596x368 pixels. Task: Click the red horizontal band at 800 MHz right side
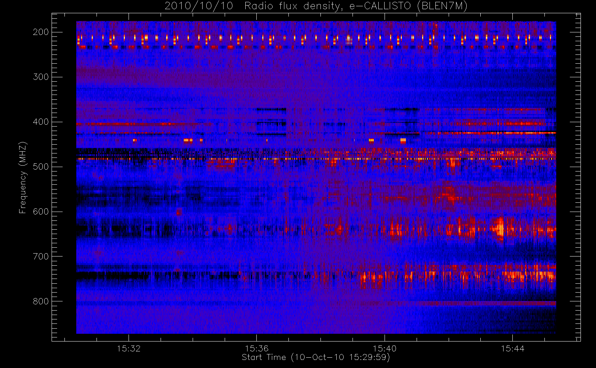(471, 303)
